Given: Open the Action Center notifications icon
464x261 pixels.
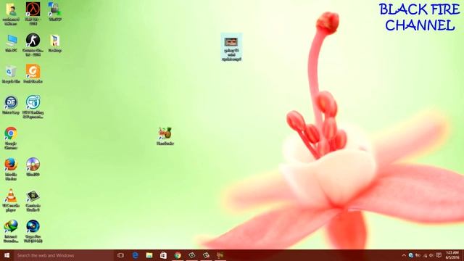Looking at the screenshot, I should (x=439, y=255).
